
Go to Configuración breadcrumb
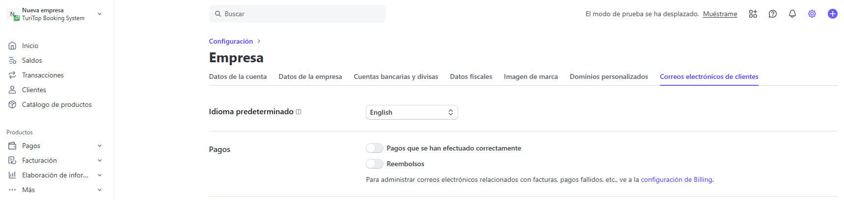tap(231, 41)
